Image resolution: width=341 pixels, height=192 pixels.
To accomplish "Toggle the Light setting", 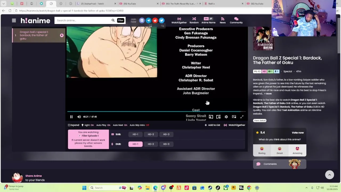I will (88, 125).
